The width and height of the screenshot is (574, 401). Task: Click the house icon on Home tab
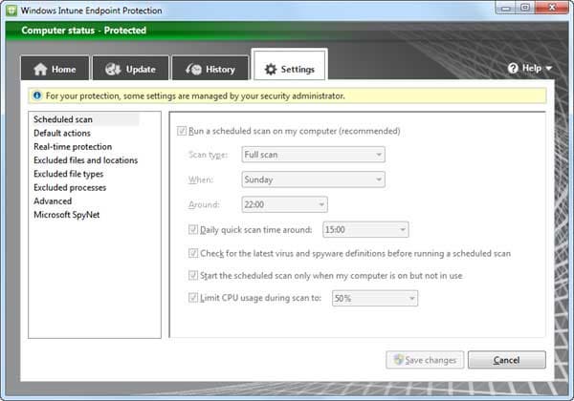[x=40, y=69]
